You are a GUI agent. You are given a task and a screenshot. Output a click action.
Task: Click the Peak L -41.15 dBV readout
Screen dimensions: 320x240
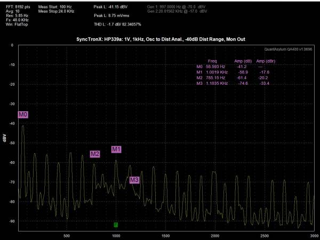point(110,7)
